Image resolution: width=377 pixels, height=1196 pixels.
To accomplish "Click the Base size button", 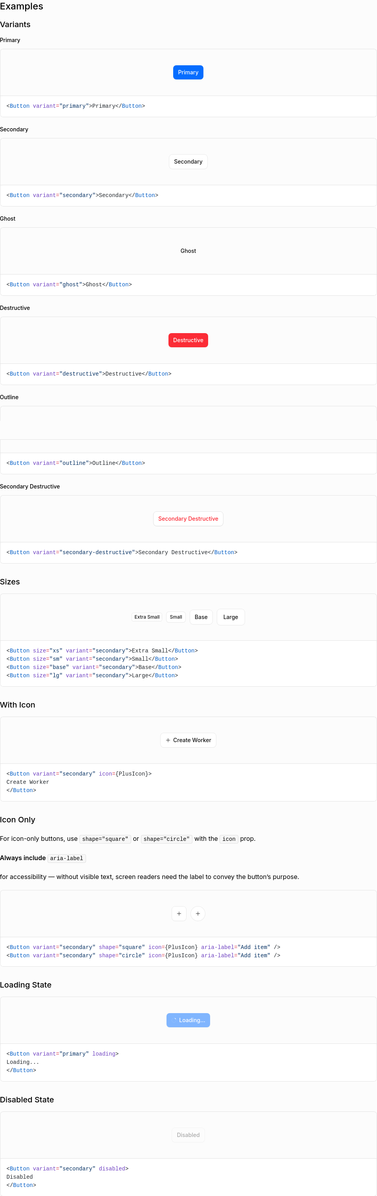I will [201, 617].
